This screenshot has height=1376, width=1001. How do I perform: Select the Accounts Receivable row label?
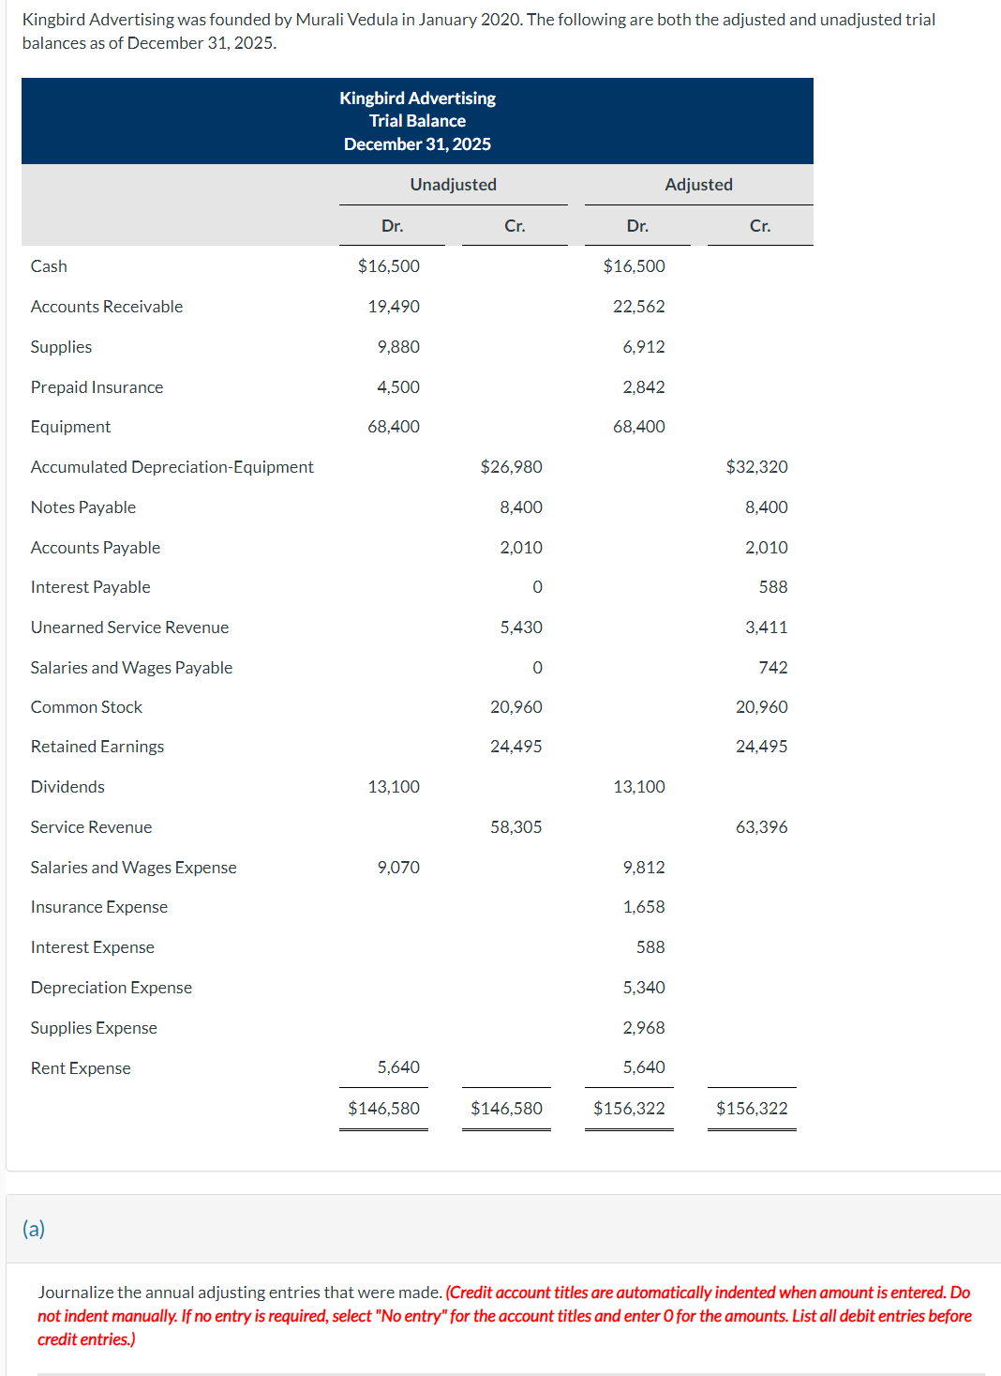point(106,306)
